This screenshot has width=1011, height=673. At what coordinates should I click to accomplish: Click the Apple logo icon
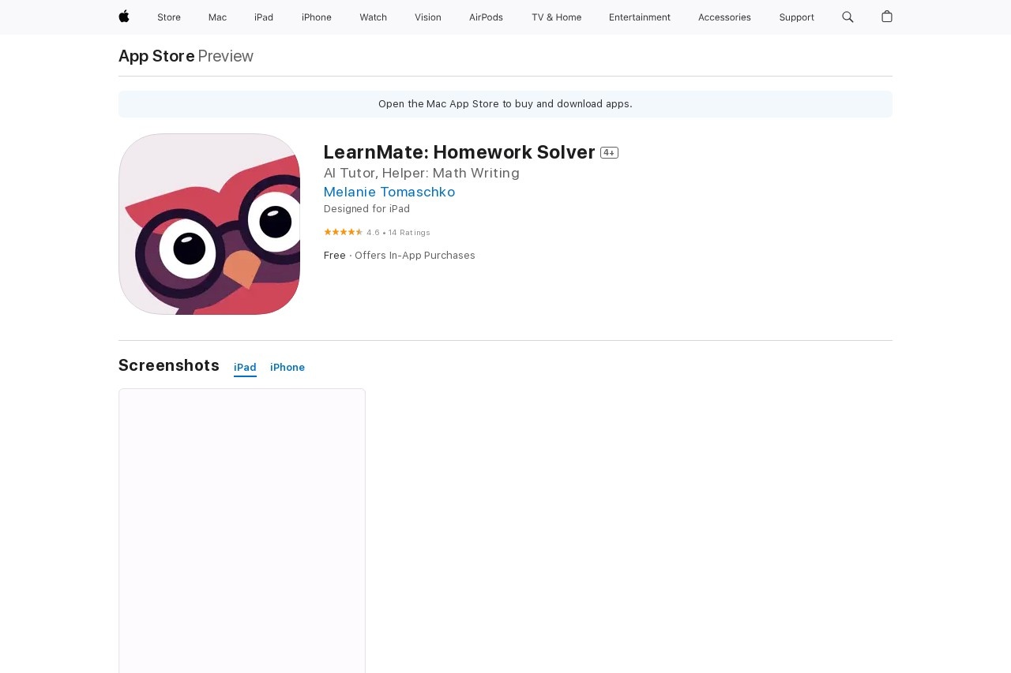point(124,17)
